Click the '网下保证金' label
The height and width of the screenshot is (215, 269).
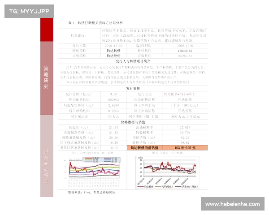[x=79, y=116]
